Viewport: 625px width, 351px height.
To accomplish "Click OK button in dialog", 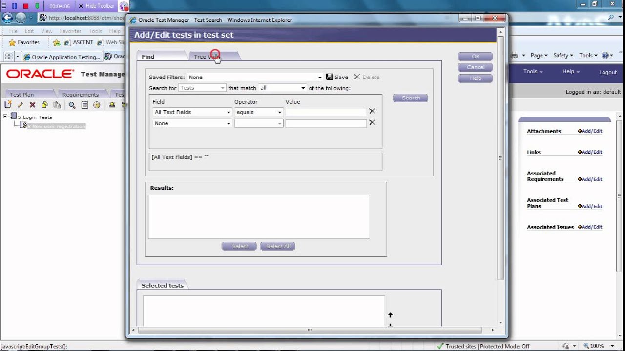I will pyautogui.click(x=476, y=56).
